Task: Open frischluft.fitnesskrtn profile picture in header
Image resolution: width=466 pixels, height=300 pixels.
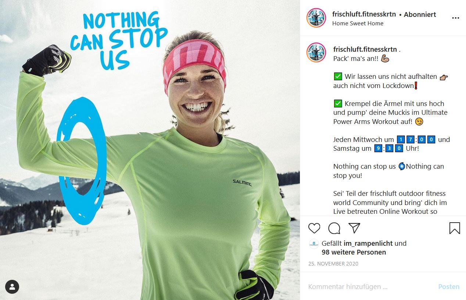Action: (316, 18)
